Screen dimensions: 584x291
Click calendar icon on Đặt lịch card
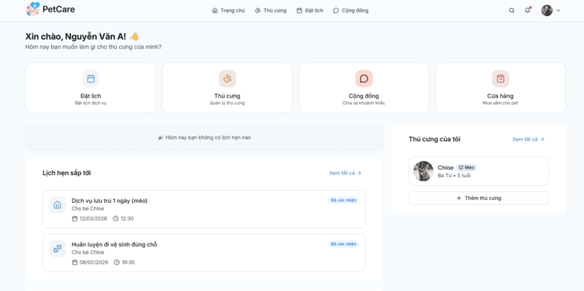pos(91,78)
